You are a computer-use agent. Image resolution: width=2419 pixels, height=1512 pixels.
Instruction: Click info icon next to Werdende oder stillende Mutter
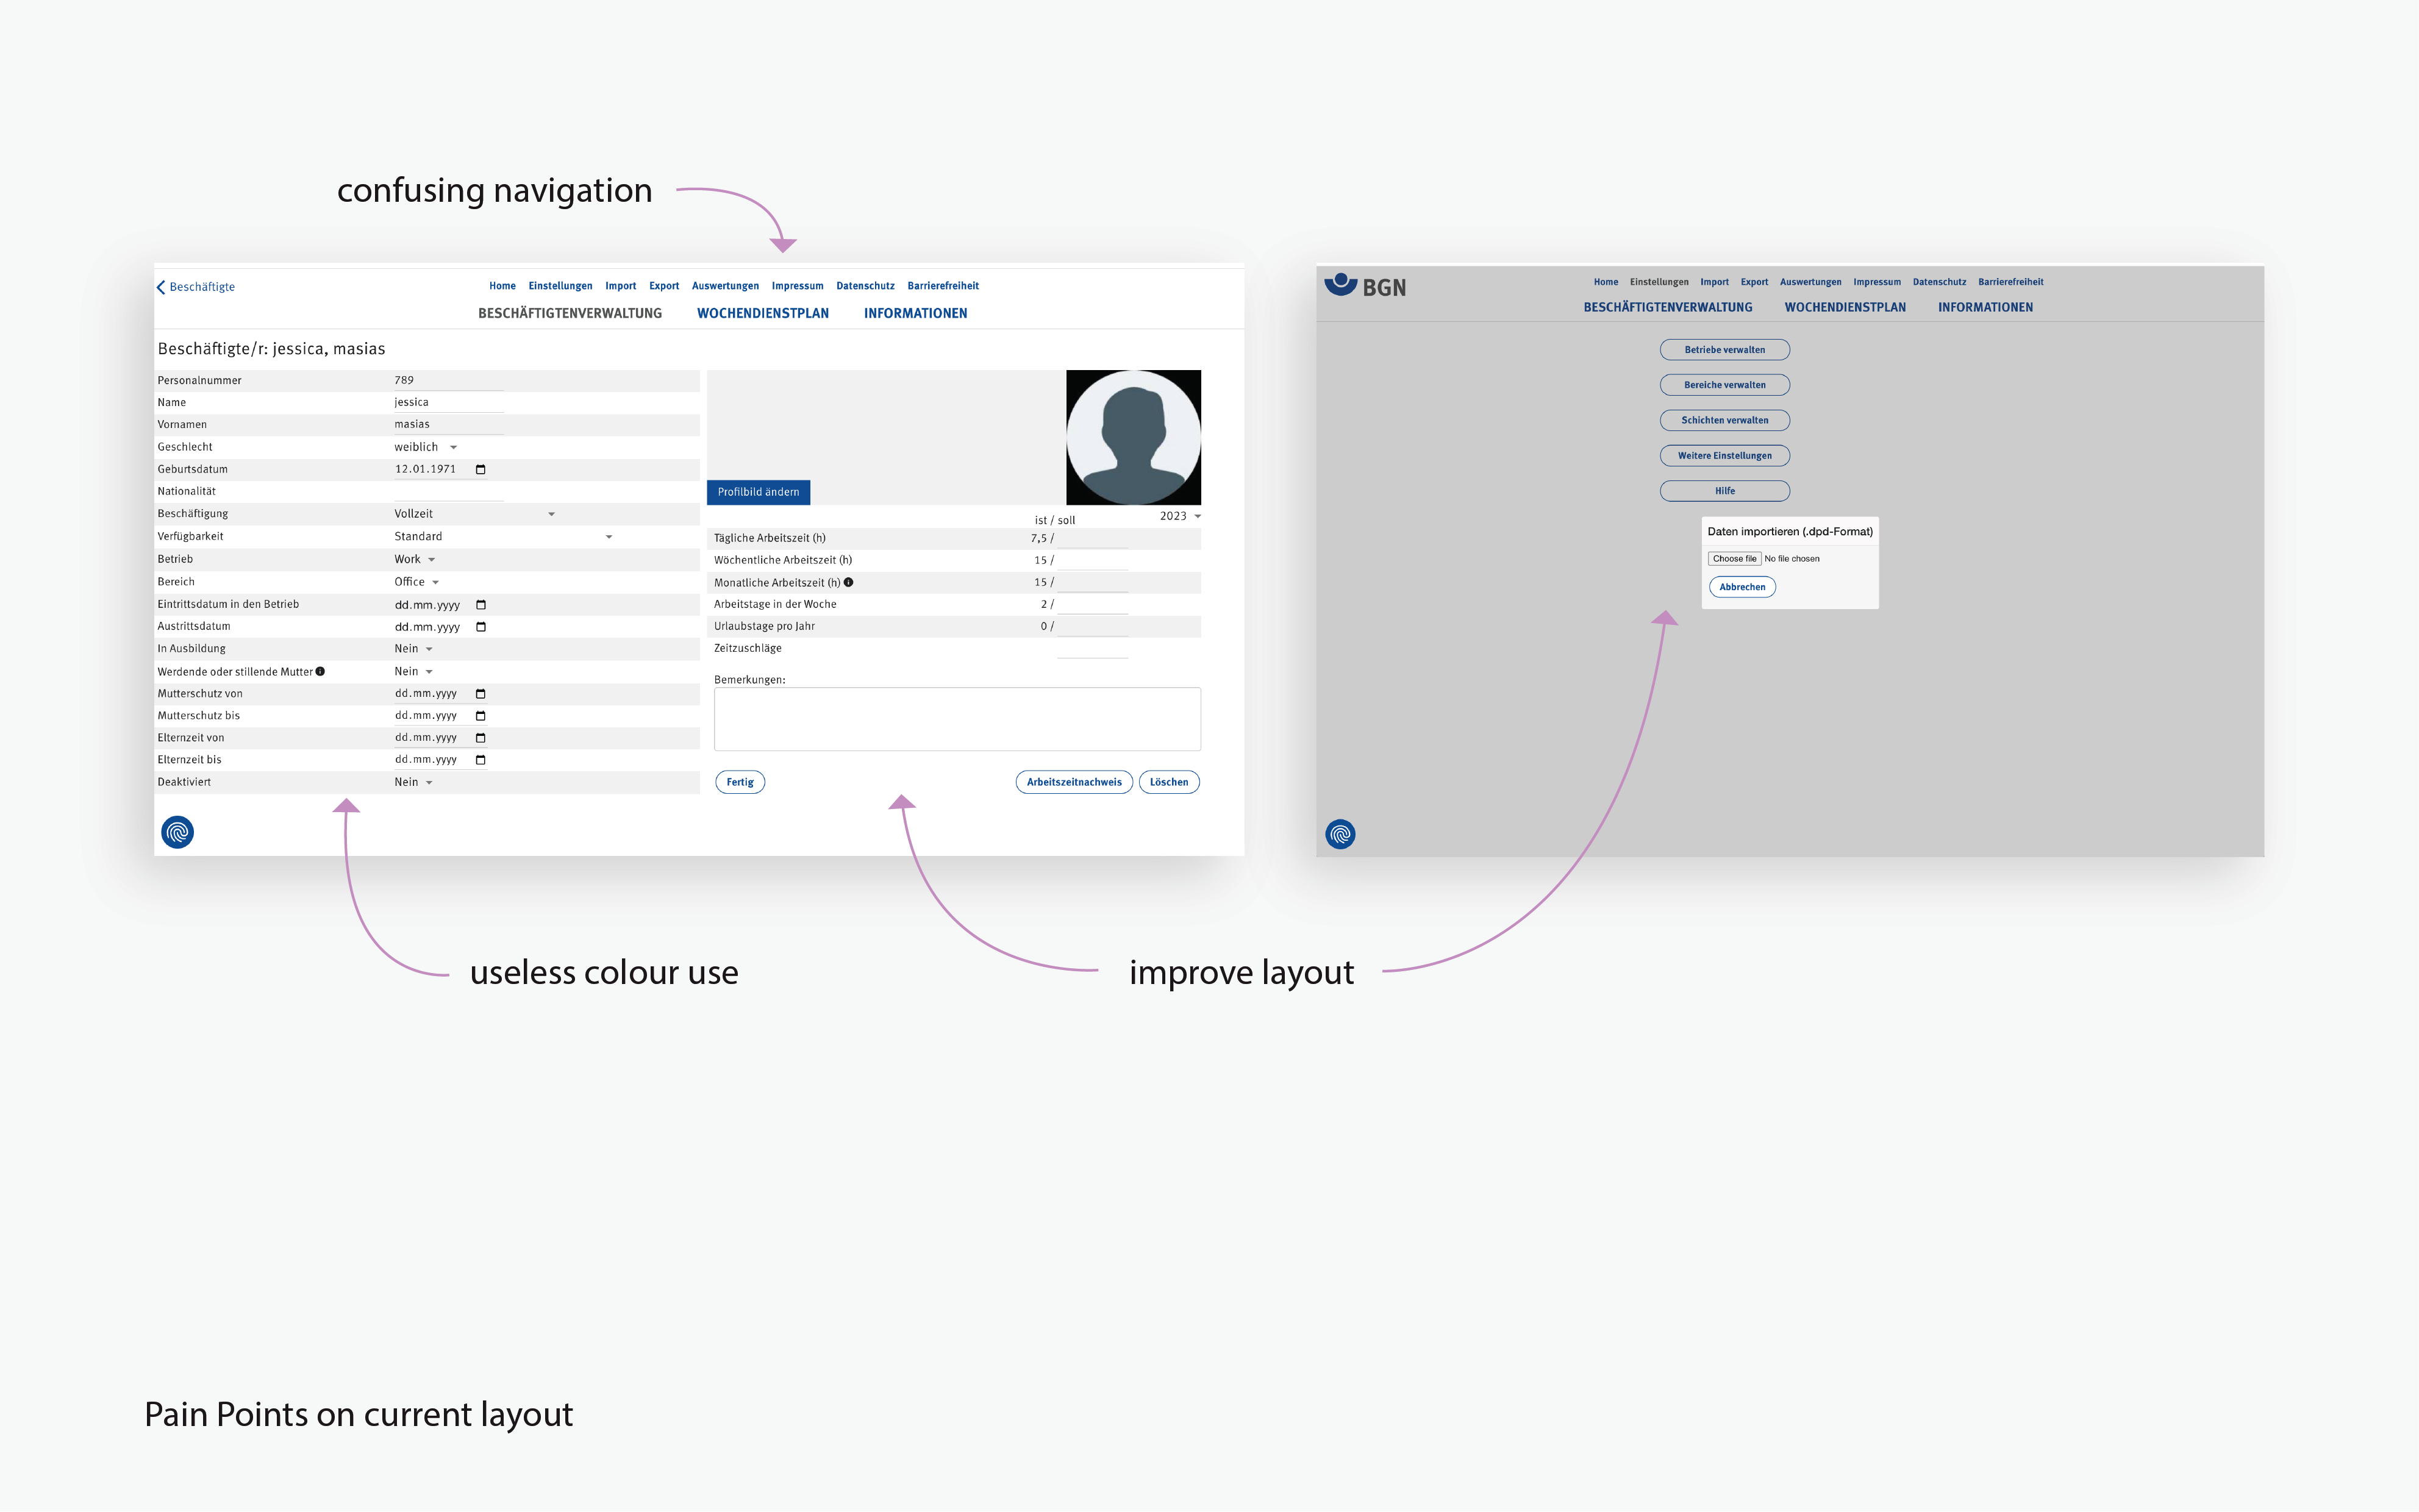[320, 671]
